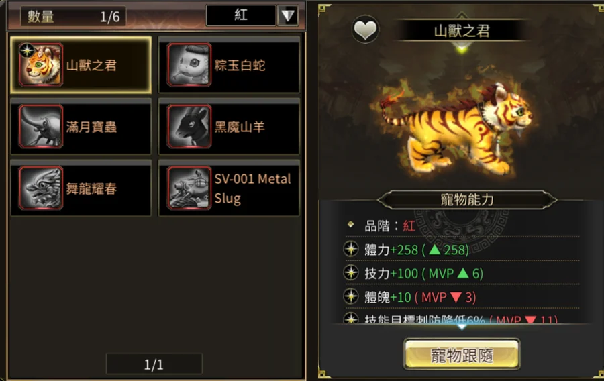Screen dimensions: 604x381
Task: Click the 寵物跟隨 button
Action: point(462,354)
